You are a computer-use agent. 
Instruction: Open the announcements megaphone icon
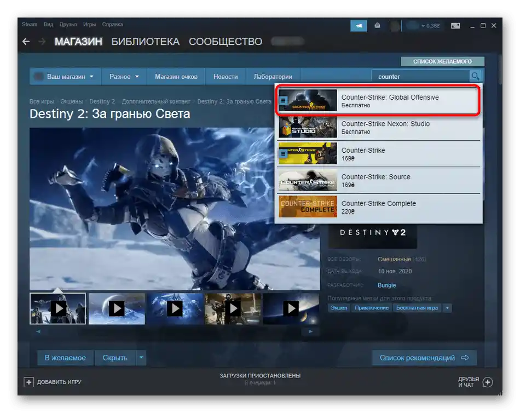[359, 26]
